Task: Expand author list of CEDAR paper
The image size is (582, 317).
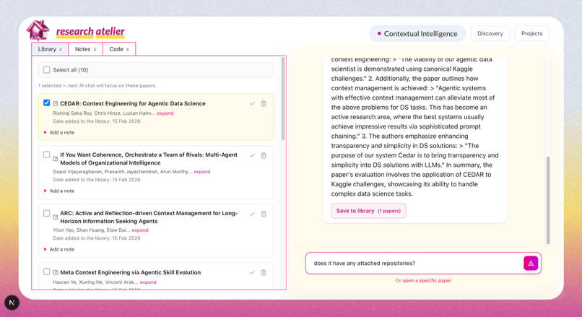Action: (x=165, y=113)
